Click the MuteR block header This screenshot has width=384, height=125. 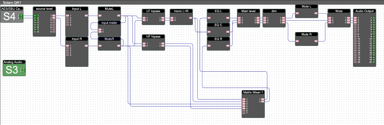(x=109, y=39)
